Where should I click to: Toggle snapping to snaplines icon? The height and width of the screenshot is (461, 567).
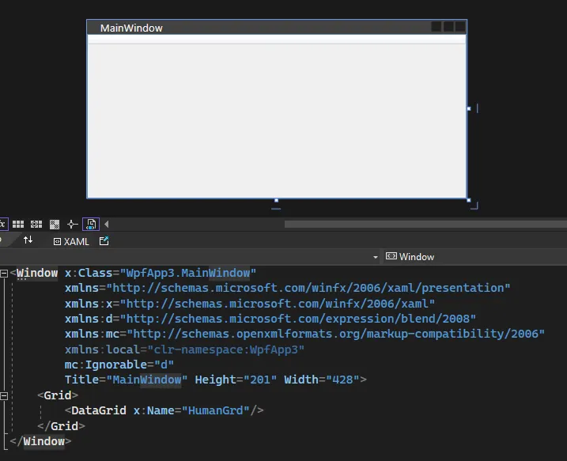pos(72,224)
